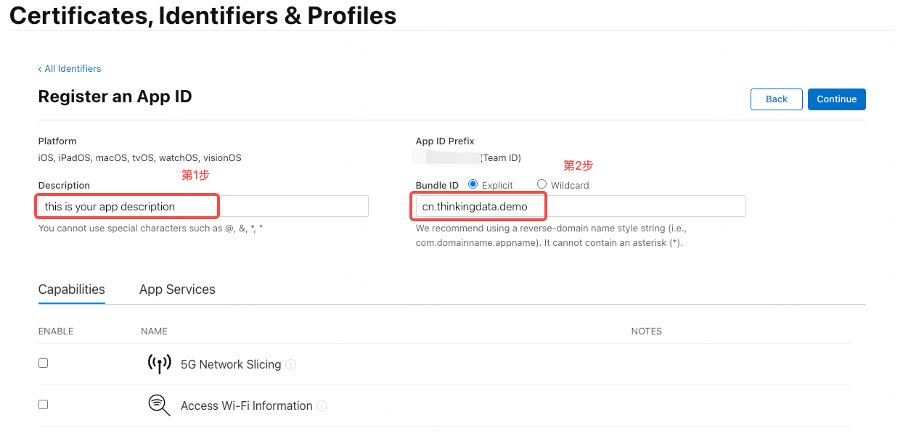Click the ENABLE column header
The image size is (903, 436).
point(56,332)
